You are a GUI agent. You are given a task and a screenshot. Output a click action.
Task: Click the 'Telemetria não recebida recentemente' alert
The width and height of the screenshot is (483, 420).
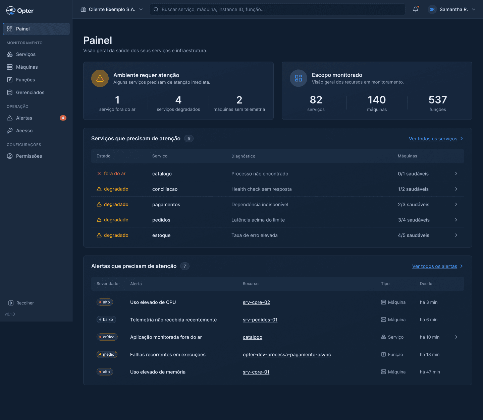[x=173, y=320]
